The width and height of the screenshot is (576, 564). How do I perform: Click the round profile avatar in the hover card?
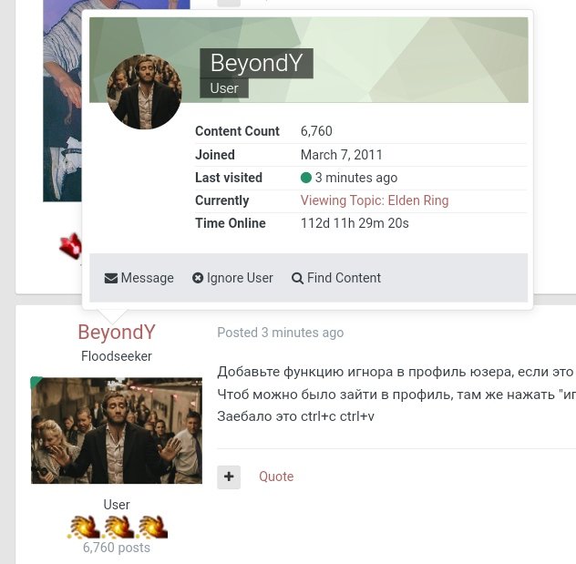click(x=144, y=91)
